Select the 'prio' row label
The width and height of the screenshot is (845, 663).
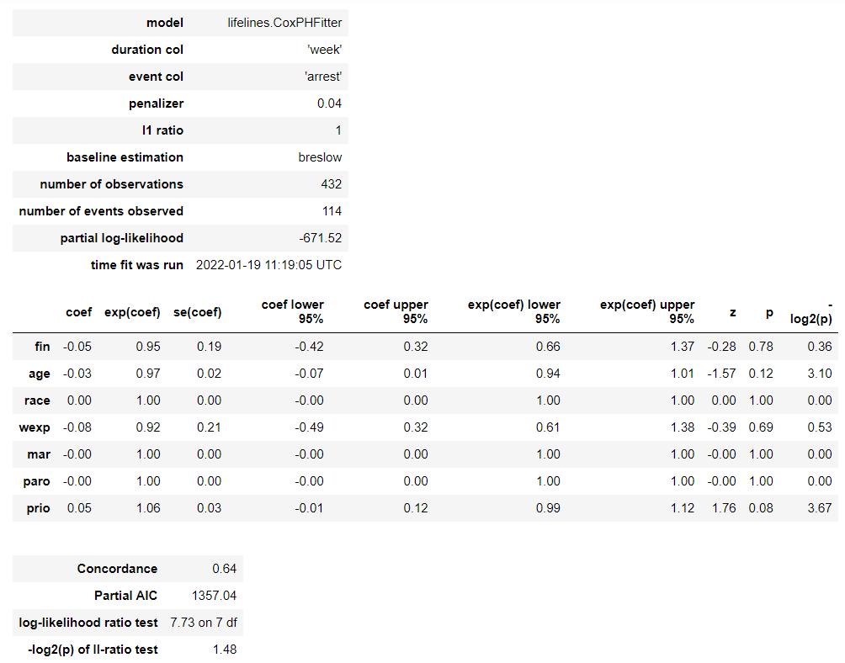pyautogui.click(x=39, y=508)
